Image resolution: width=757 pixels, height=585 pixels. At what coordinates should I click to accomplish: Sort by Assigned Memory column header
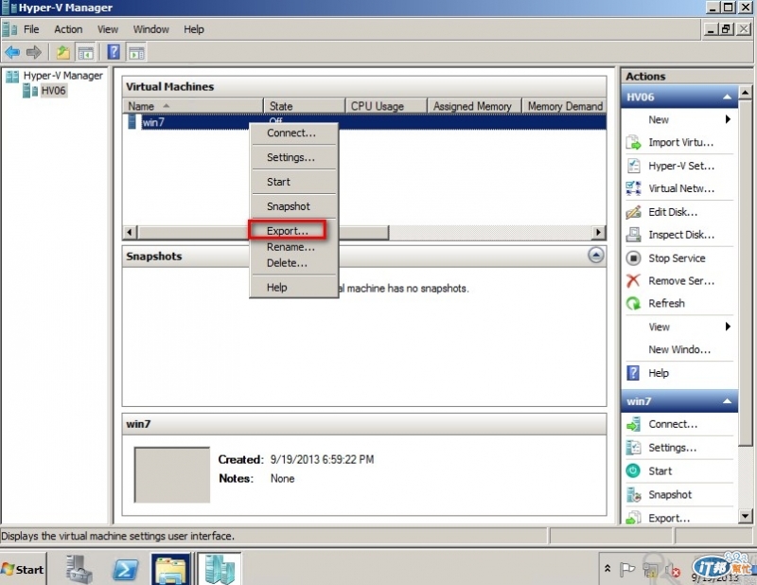tap(474, 106)
